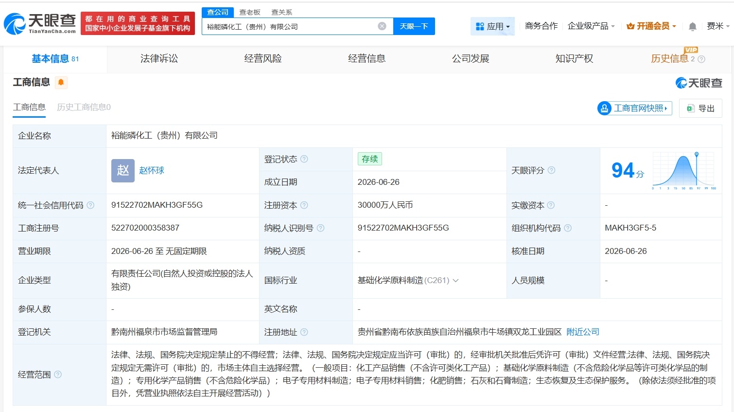734x412 pixels.
Task: Open the 商务合作 link
Action: pos(541,26)
